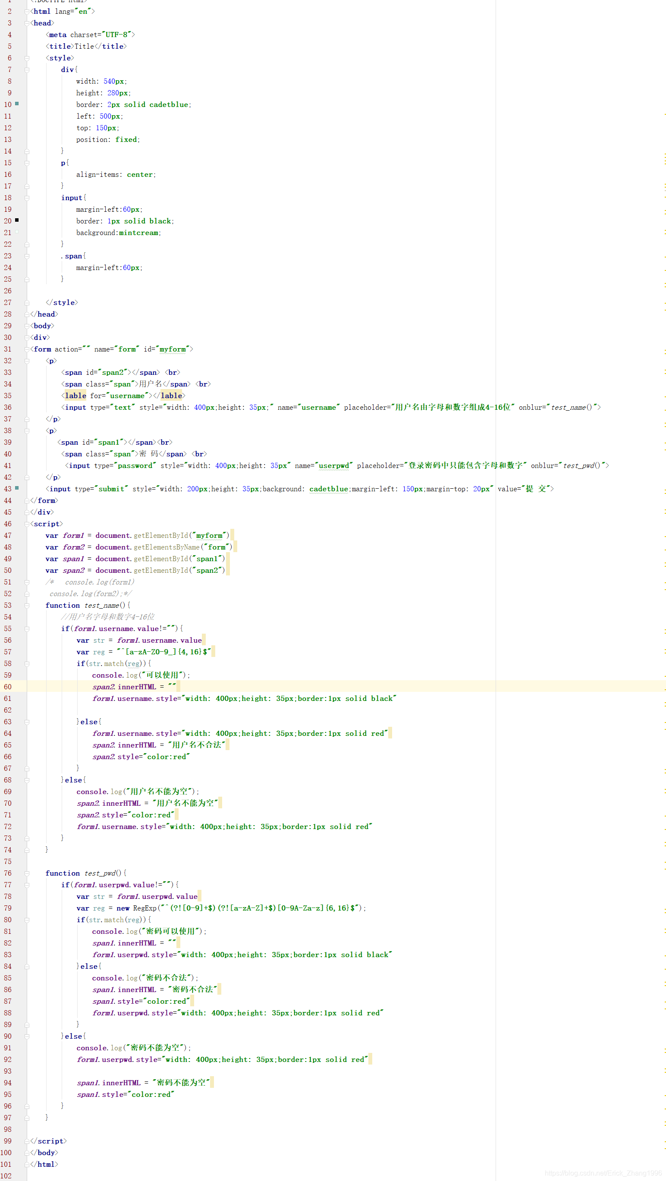The image size is (666, 1181).
Task: Collapse the input CSS rule on line 18
Action: pos(27,198)
